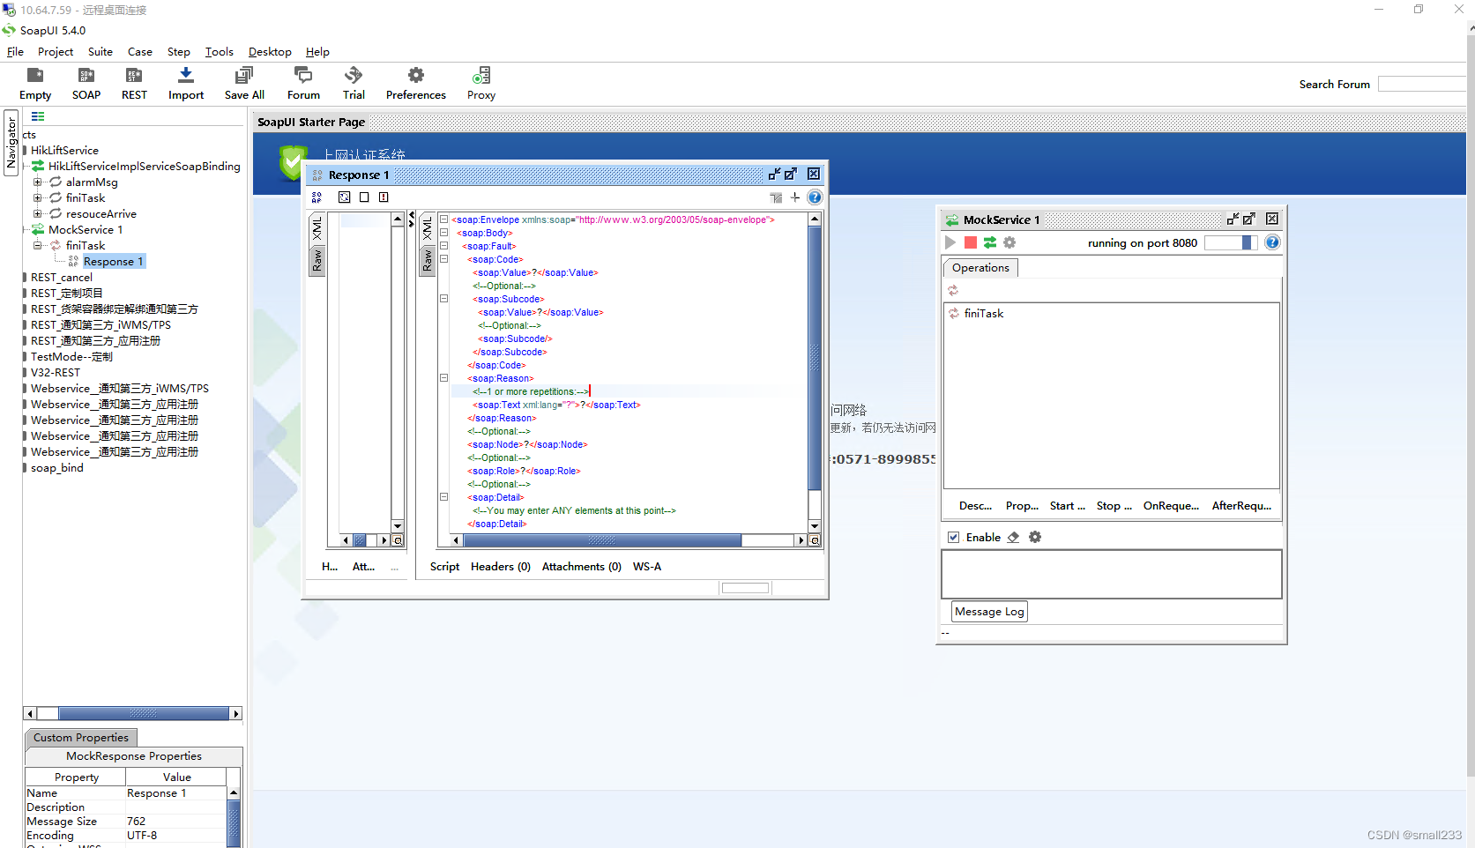1475x848 pixels.
Task: Collapse the soap:Envelope XML node
Action: 444,219
